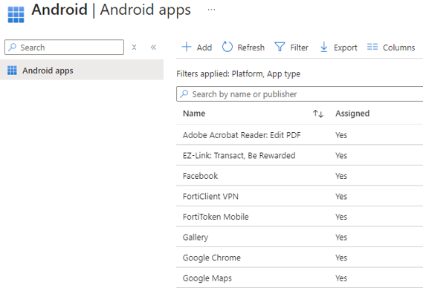Open the Google Chrome app entry
Screen dimensions: 423x288
coord(211,258)
